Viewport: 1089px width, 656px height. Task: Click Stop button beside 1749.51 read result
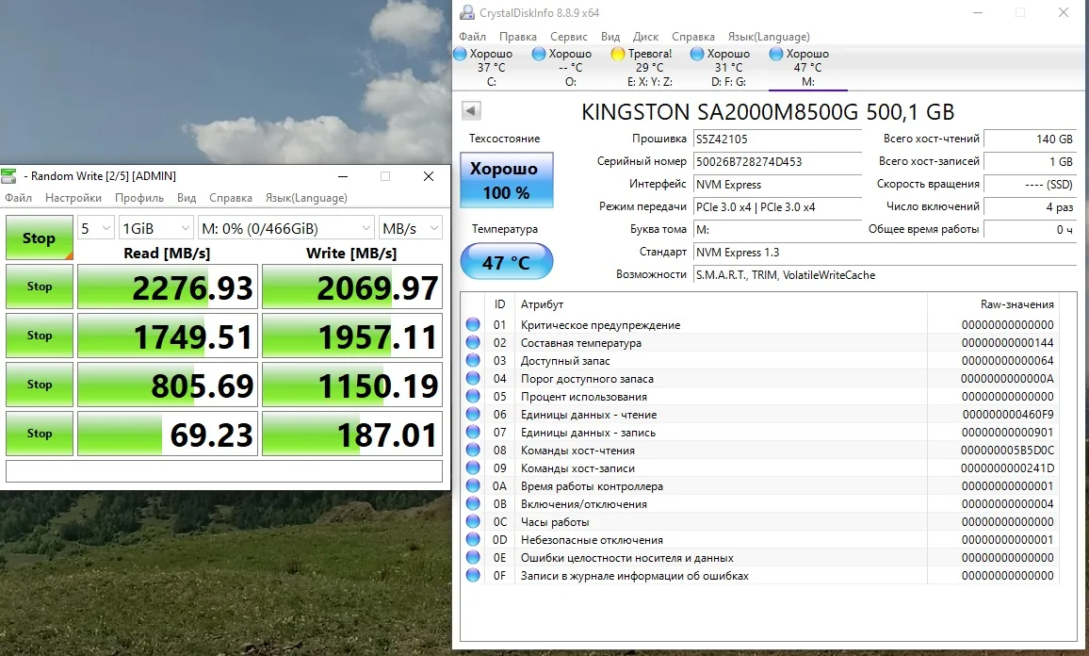click(x=39, y=335)
